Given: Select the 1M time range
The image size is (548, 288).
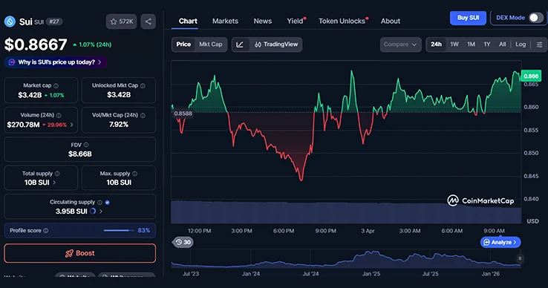Looking at the screenshot, I should [471, 45].
